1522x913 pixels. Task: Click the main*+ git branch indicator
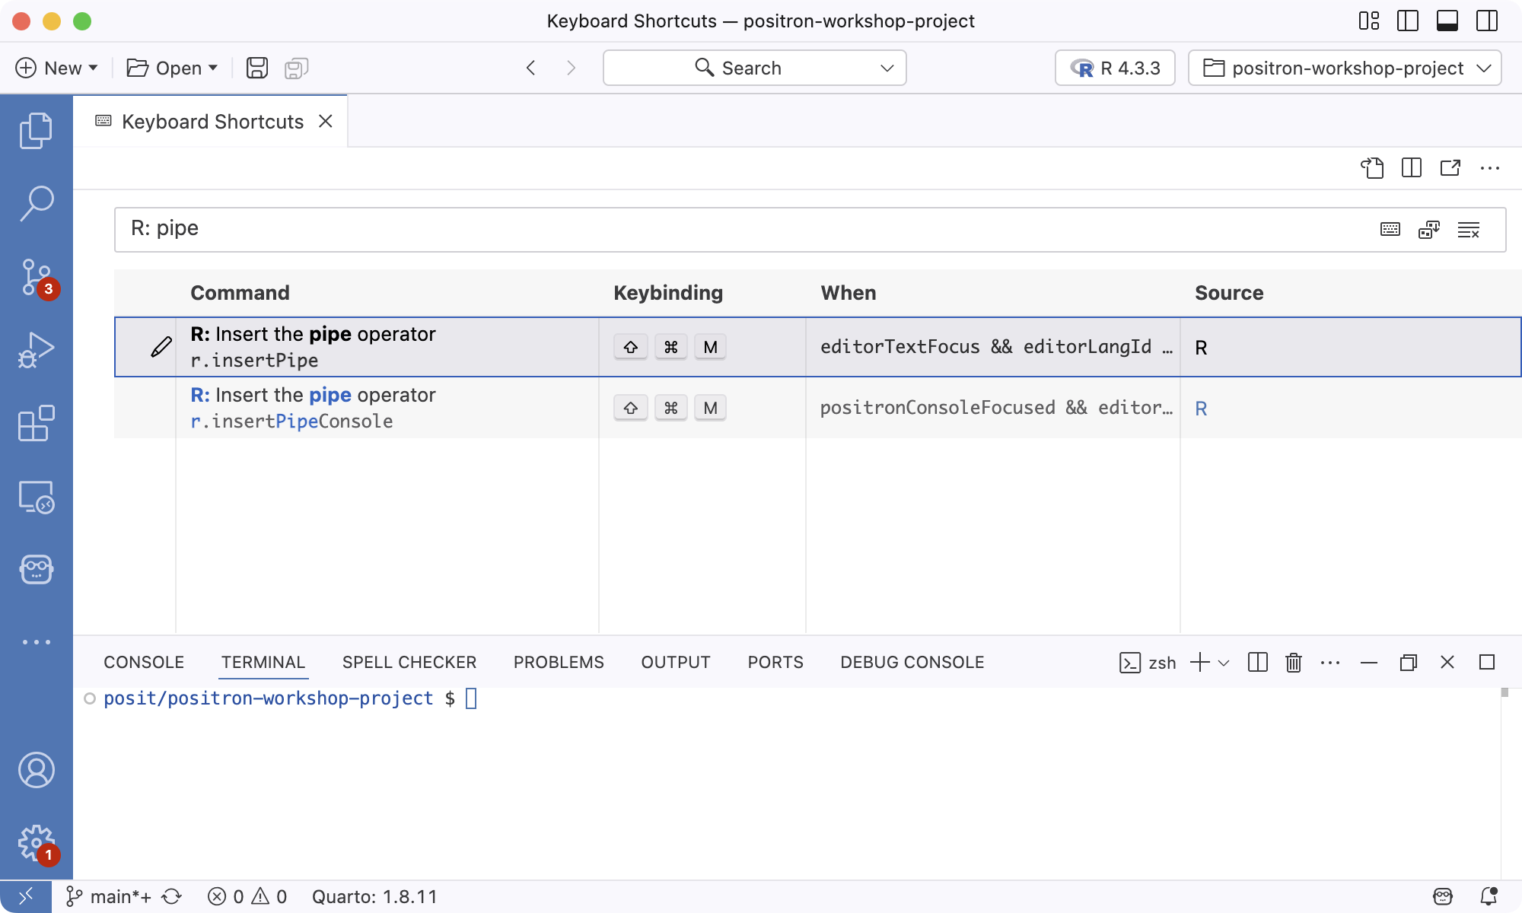click(108, 897)
